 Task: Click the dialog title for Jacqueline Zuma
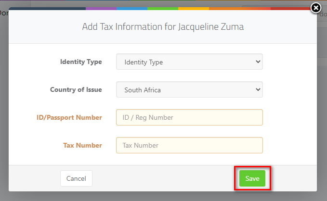pyautogui.click(x=163, y=26)
